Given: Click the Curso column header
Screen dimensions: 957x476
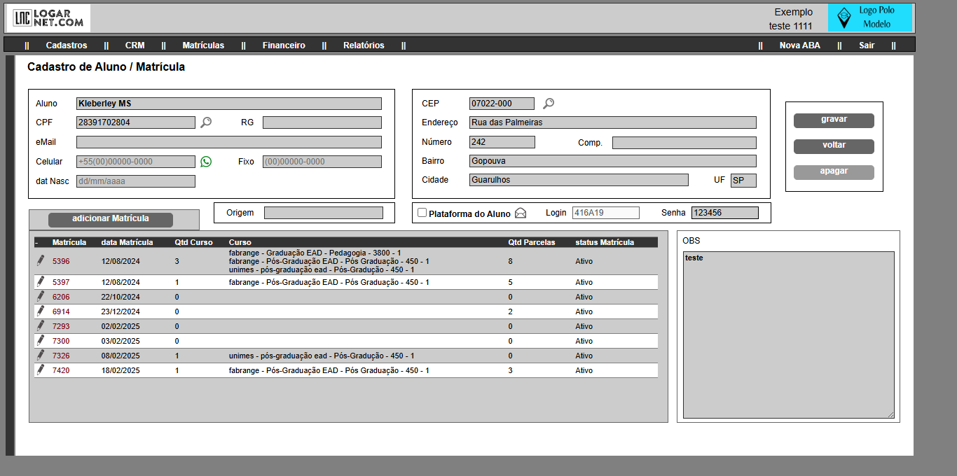Looking at the screenshot, I should click(240, 243).
